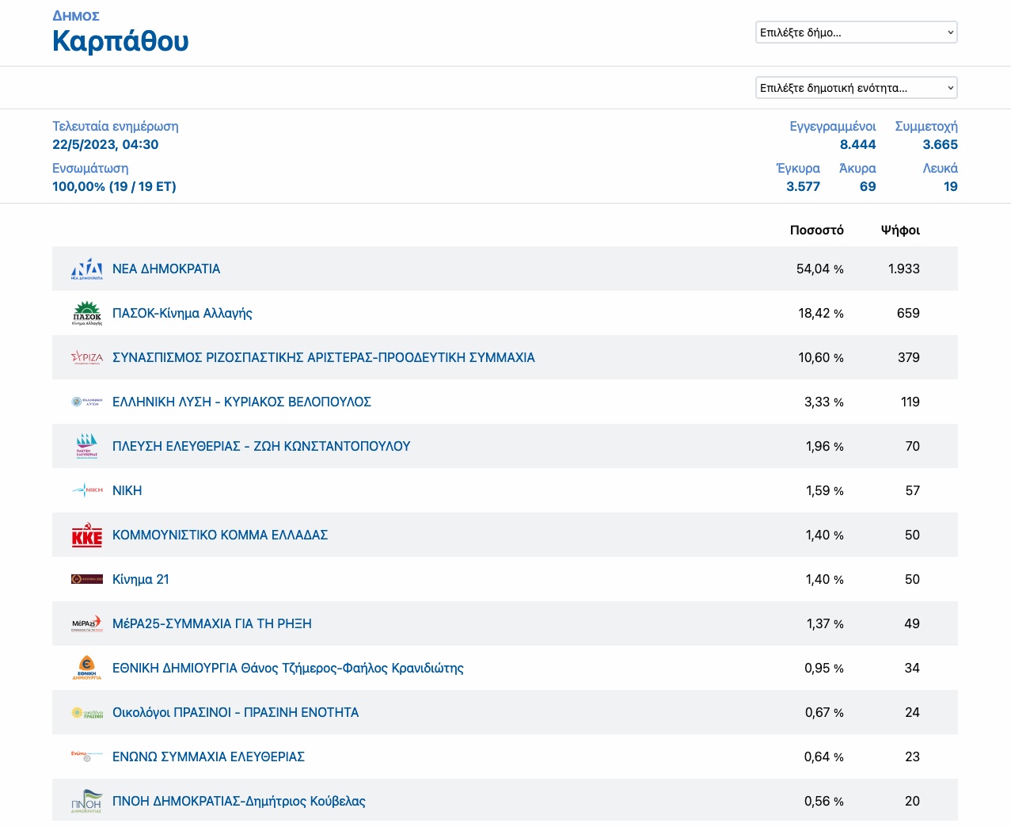The image size is (1011, 827).
Task: Click the 1,37 % percentage cell
Action: (825, 623)
